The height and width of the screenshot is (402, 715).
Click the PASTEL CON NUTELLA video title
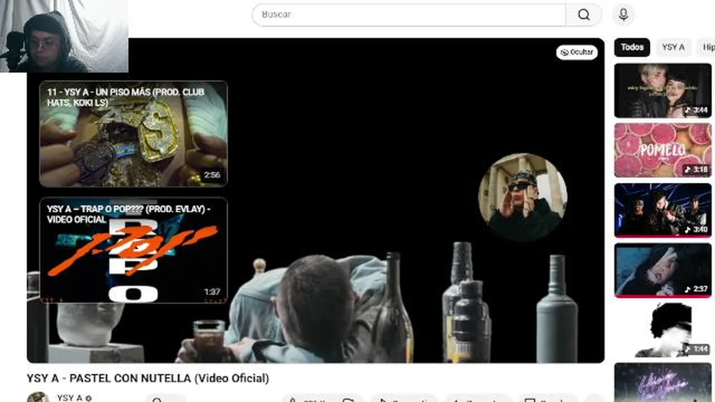pos(148,378)
